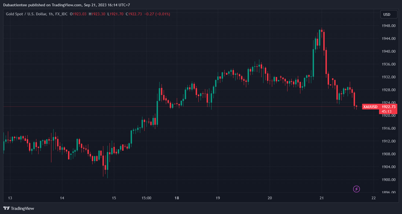Viewport: 402px width, 214px height.
Task: Click the TradingView logo in the footer
Action: click(19, 208)
